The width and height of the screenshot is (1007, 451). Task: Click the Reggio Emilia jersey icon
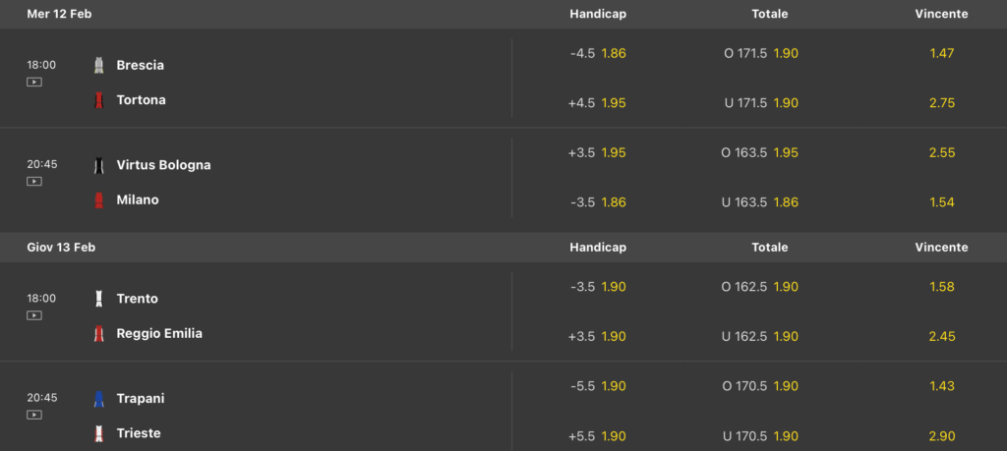click(98, 334)
